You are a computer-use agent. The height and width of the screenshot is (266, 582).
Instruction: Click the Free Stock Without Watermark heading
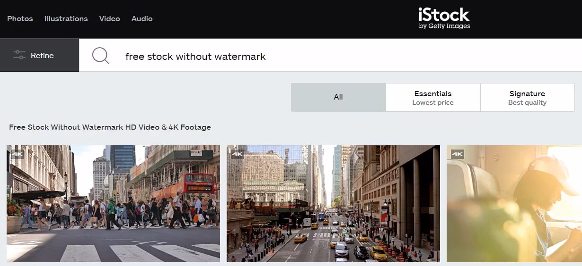pyautogui.click(x=110, y=127)
